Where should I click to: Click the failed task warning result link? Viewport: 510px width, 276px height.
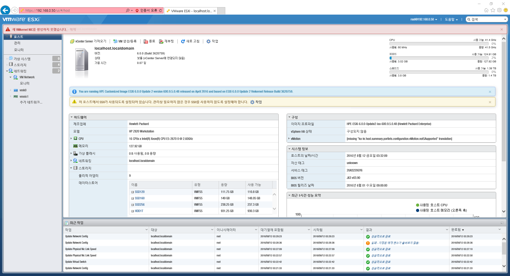coord(395,243)
